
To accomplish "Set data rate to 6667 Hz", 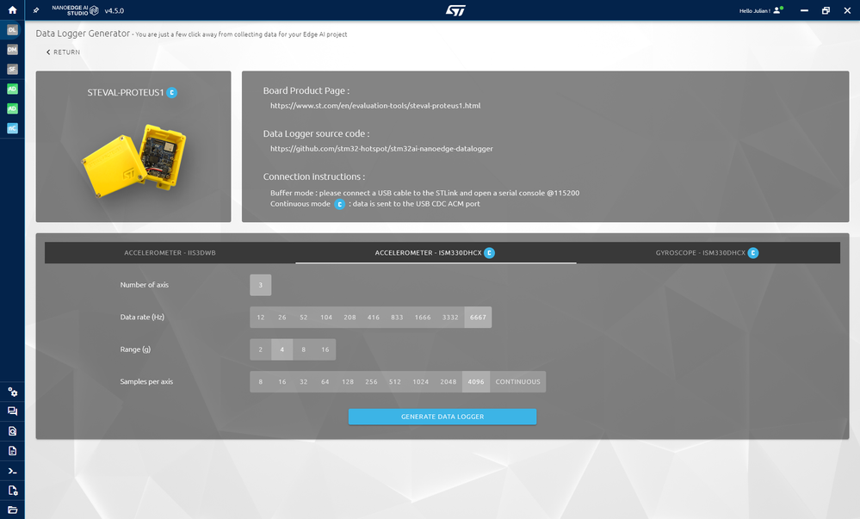I will [x=478, y=317].
